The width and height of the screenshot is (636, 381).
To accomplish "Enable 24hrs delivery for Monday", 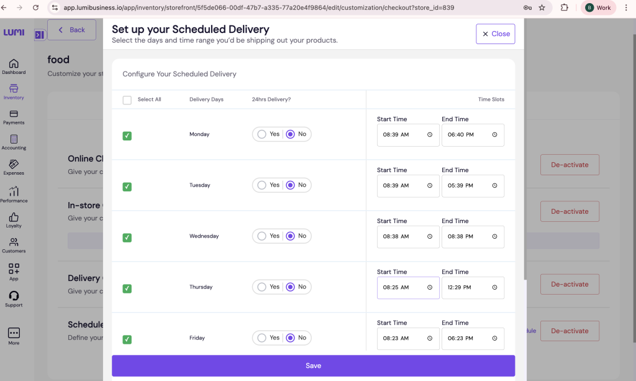I will [x=261, y=134].
